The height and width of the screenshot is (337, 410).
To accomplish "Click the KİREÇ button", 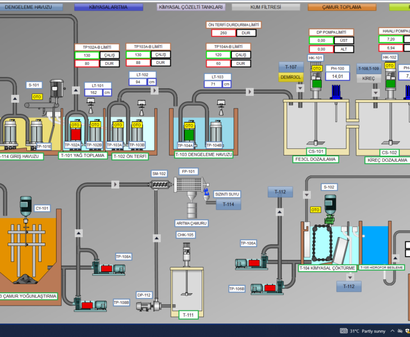I will [368, 79].
